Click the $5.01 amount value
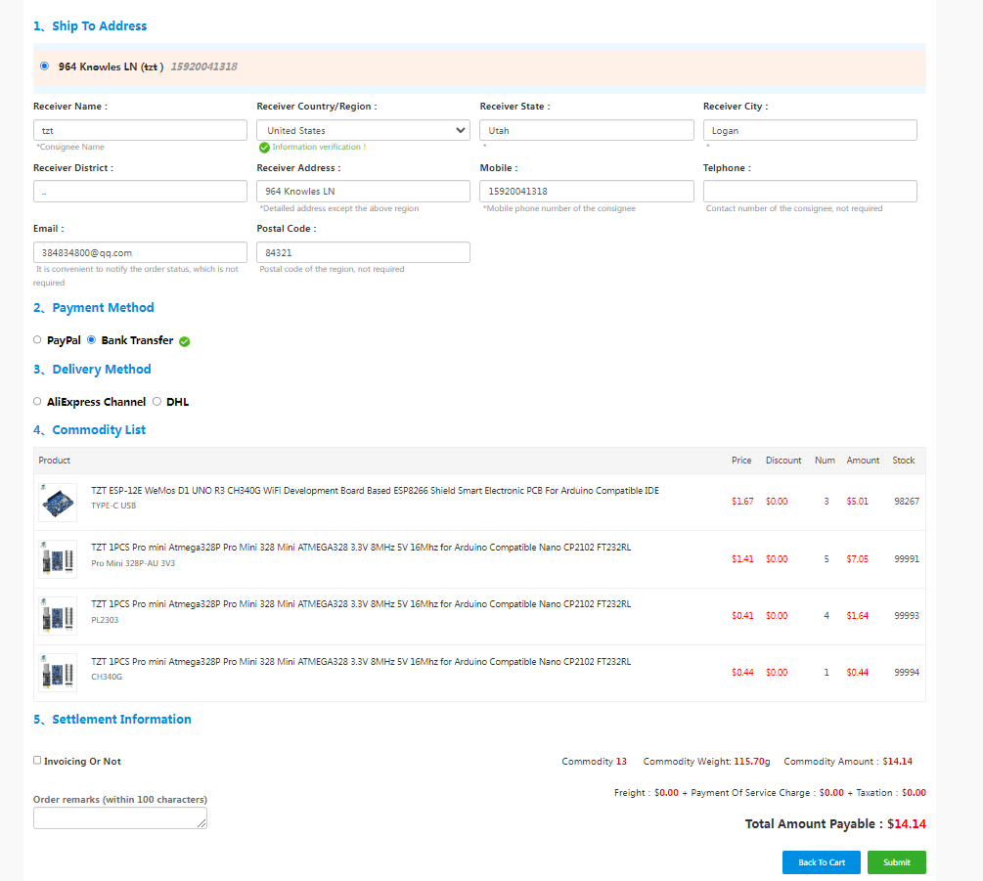This screenshot has width=983, height=881. pyautogui.click(x=857, y=502)
